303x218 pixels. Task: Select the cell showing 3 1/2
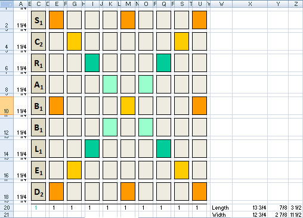(x=296, y=208)
